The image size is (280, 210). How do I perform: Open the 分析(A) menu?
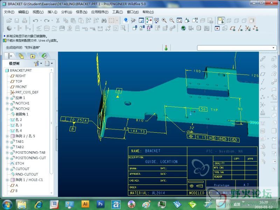click(x=66, y=12)
